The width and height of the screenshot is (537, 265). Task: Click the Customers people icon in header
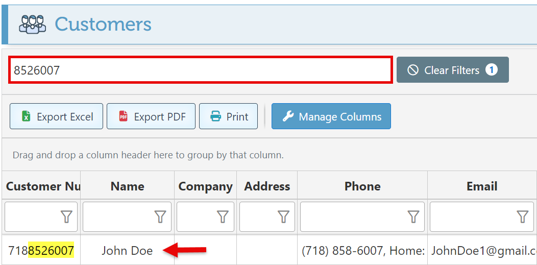(33, 24)
